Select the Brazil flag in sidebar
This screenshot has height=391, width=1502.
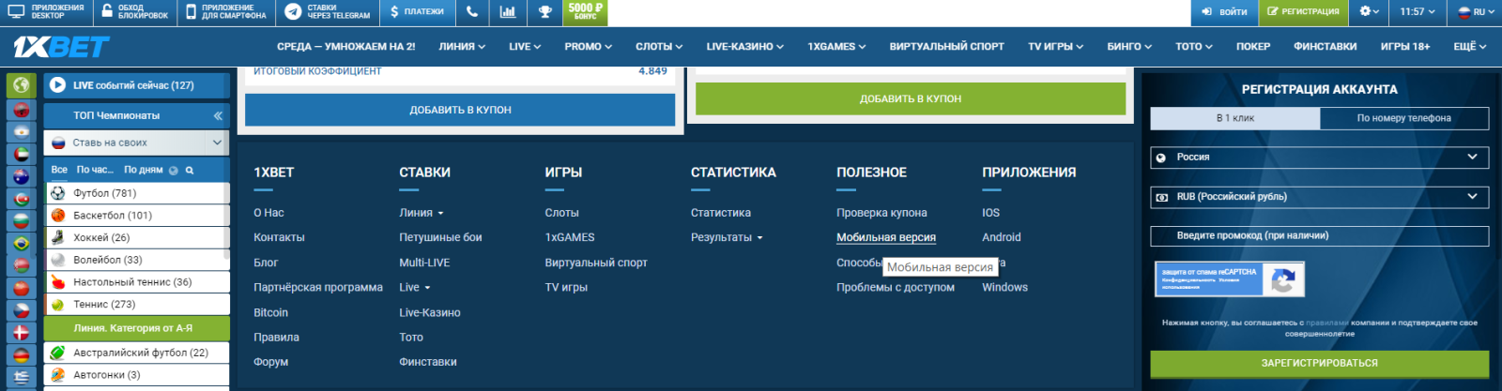click(21, 244)
